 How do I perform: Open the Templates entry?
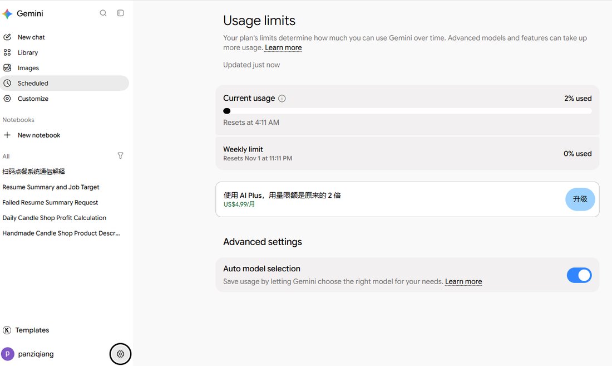[x=32, y=330]
